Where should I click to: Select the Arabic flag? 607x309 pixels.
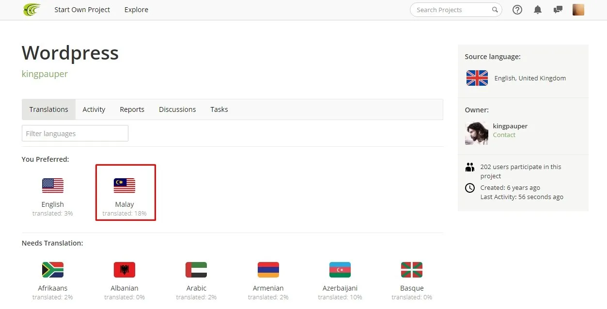pyautogui.click(x=196, y=270)
